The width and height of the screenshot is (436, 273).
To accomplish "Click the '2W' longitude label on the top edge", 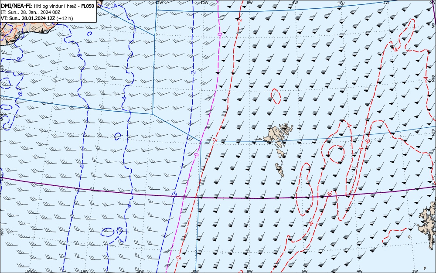I will (386, 3).
